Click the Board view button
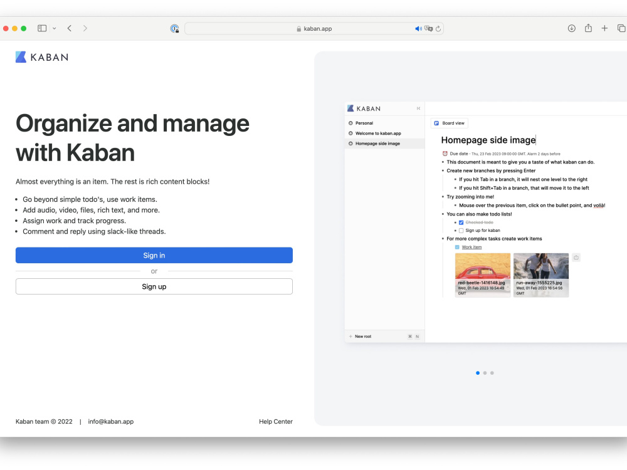The width and height of the screenshot is (627, 470). tap(449, 123)
